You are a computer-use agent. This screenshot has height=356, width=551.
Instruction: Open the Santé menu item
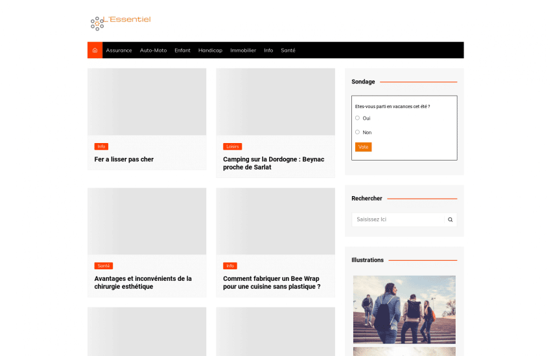(x=288, y=50)
